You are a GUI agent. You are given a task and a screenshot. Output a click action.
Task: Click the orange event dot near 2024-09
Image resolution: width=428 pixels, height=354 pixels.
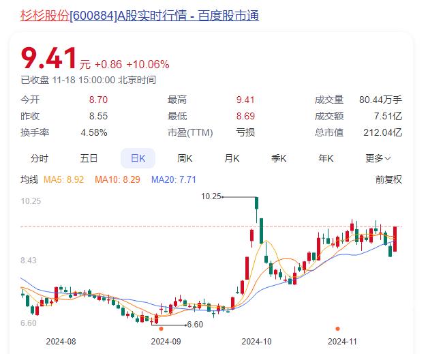[x=161, y=329]
